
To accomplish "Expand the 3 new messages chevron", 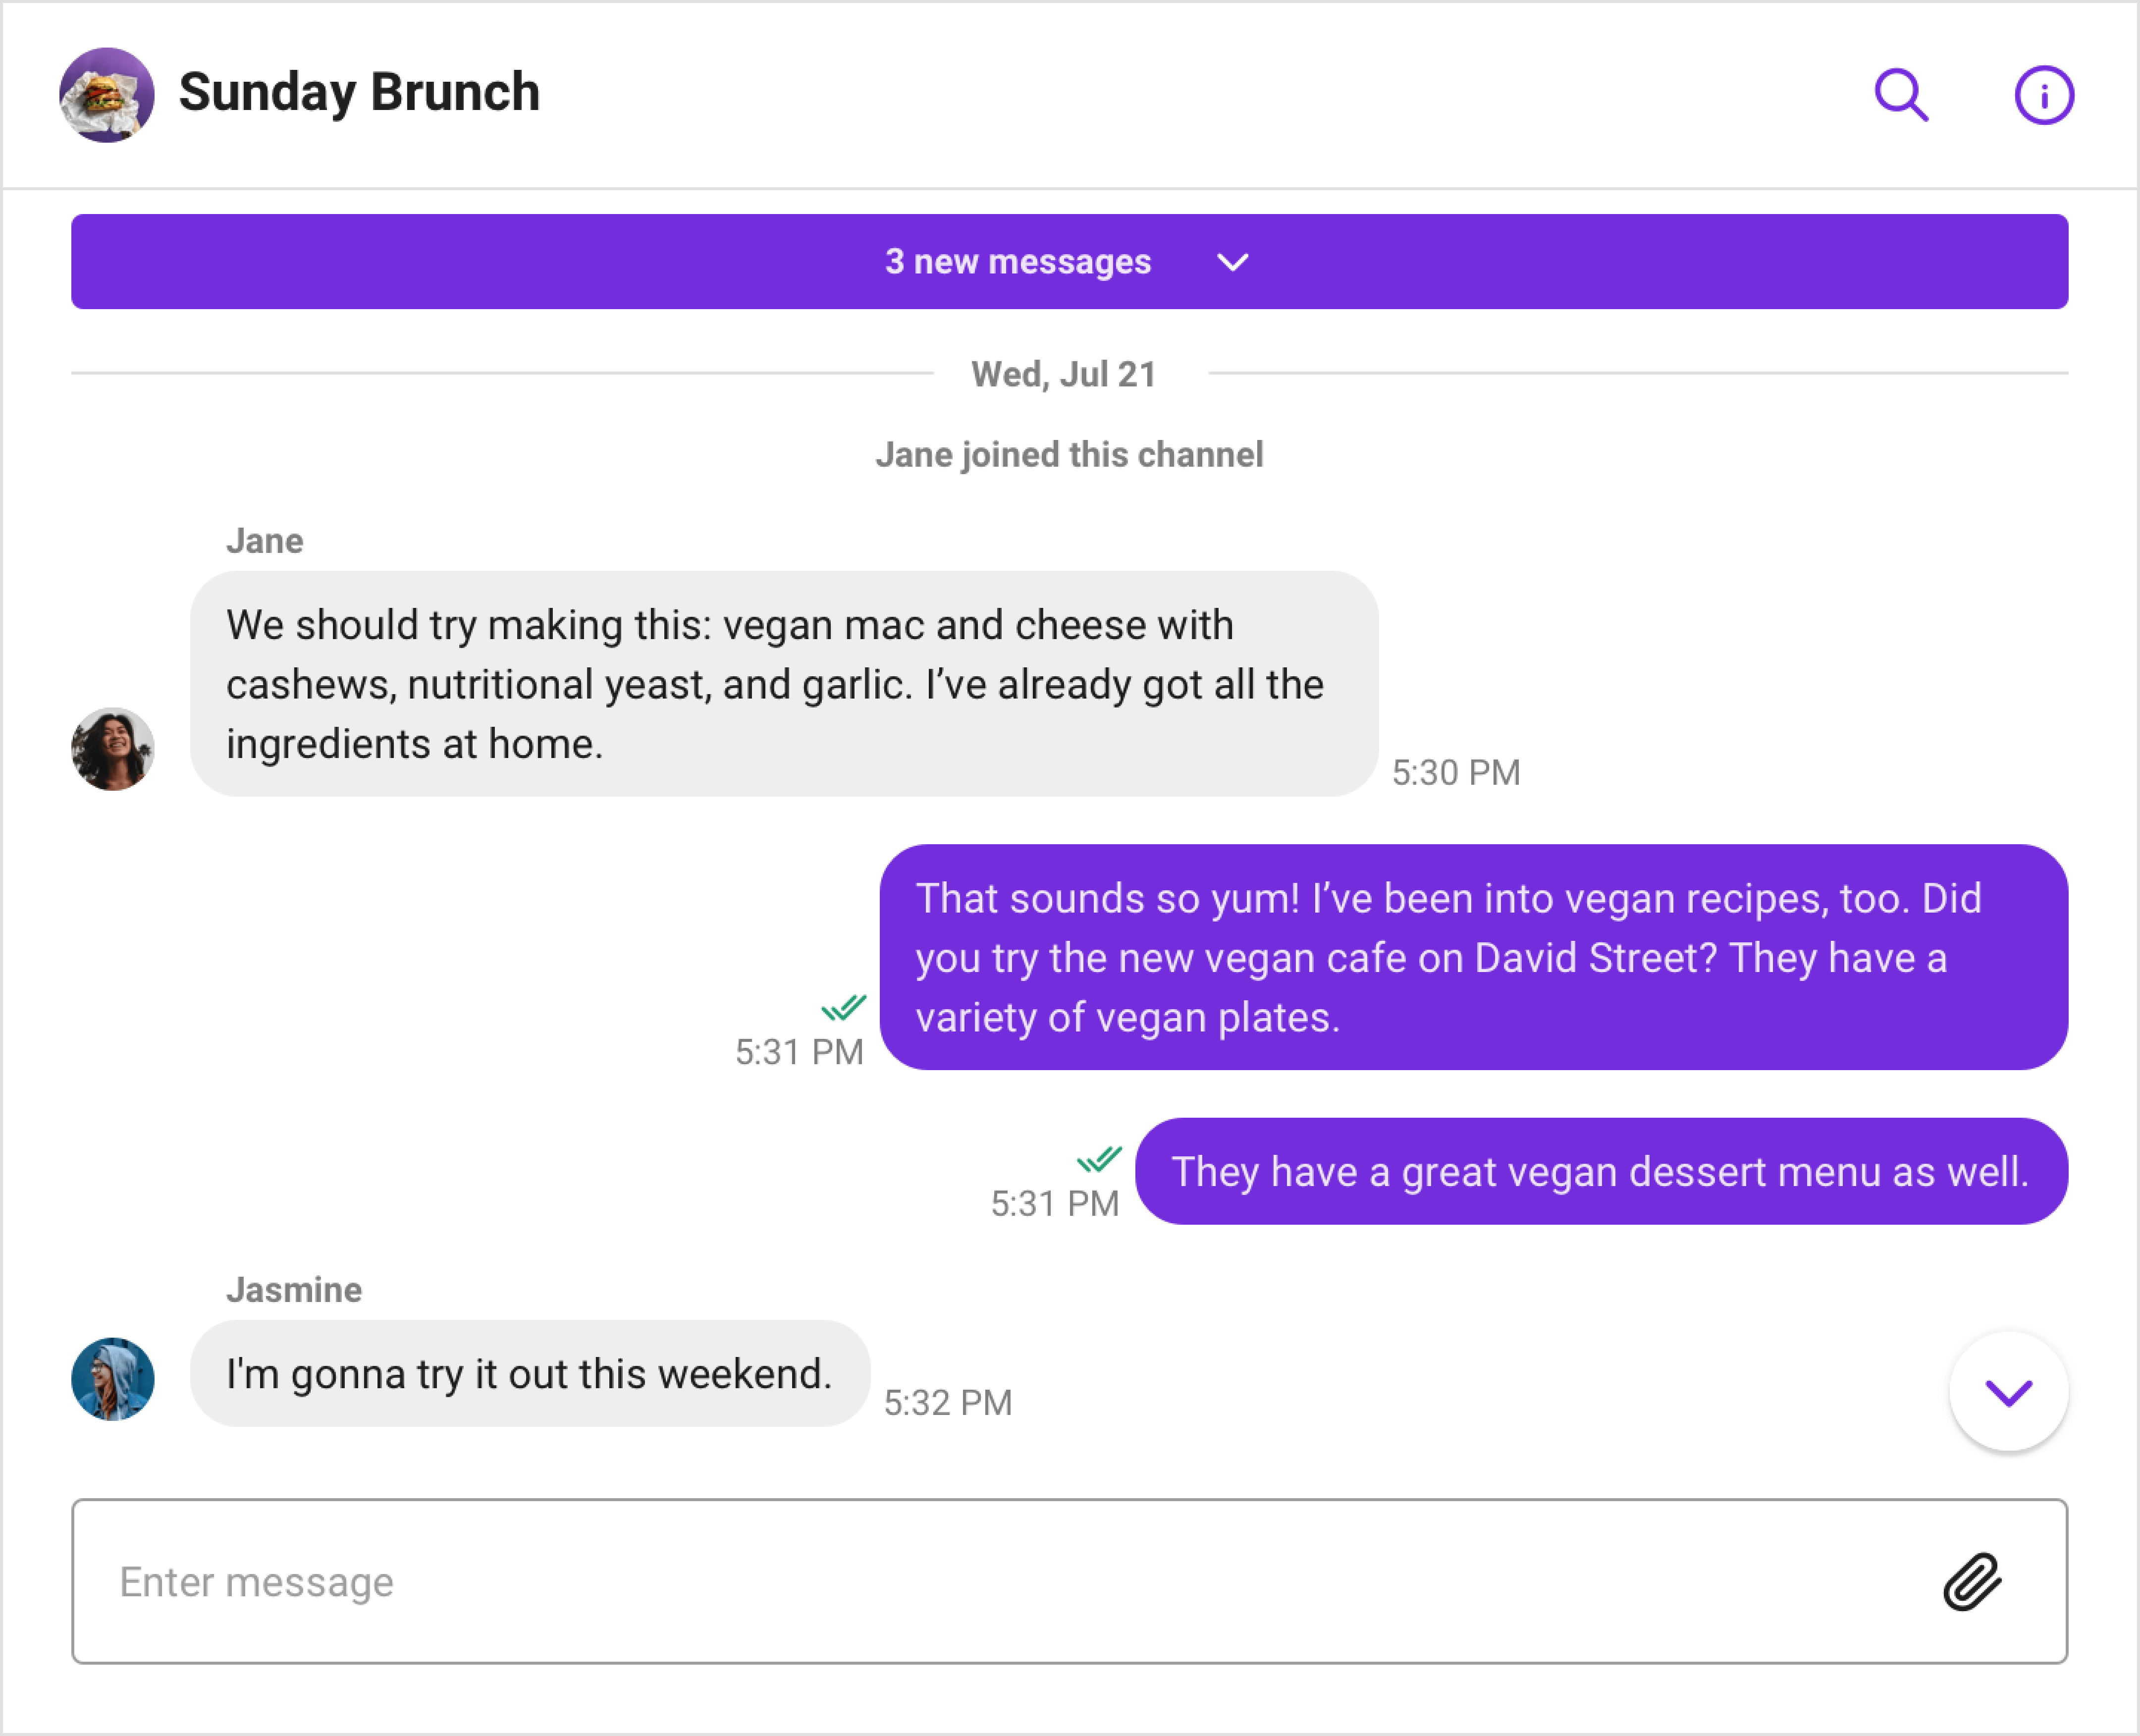I will (1232, 262).
